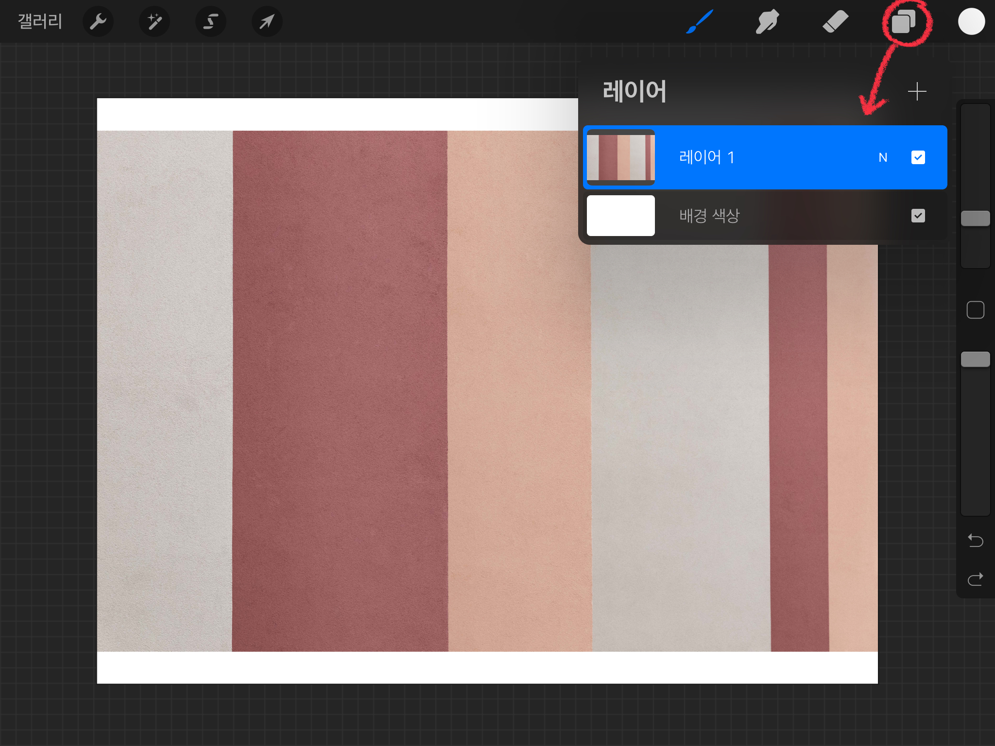The height and width of the screenshot is (746, 995).
Task: Open blend mode N on 레이어 1
Action: (883, 157)
